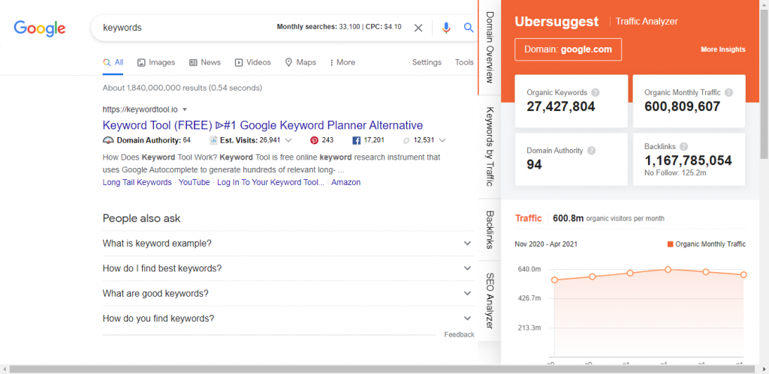Click More Insights in Ubersuggest
The height and width of the screenshot is (374, 769).
click(723, 49)
